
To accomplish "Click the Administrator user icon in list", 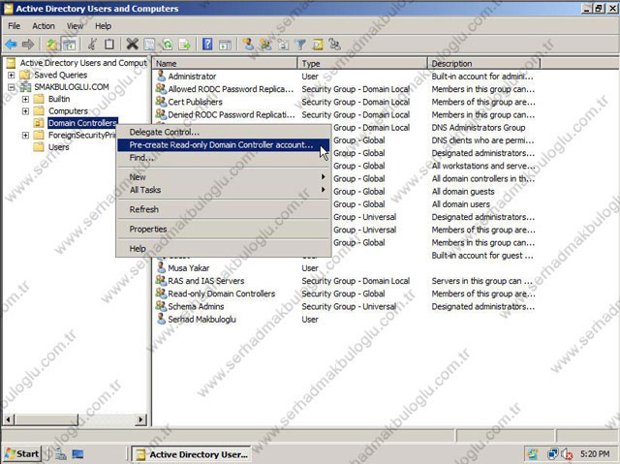I will coord(161,76).
